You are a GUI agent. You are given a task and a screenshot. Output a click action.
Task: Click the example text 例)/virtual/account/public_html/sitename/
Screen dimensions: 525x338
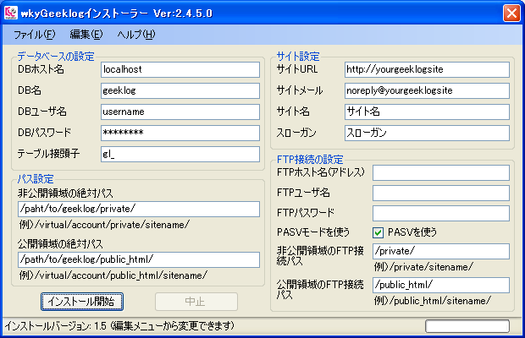pos(113,275)
